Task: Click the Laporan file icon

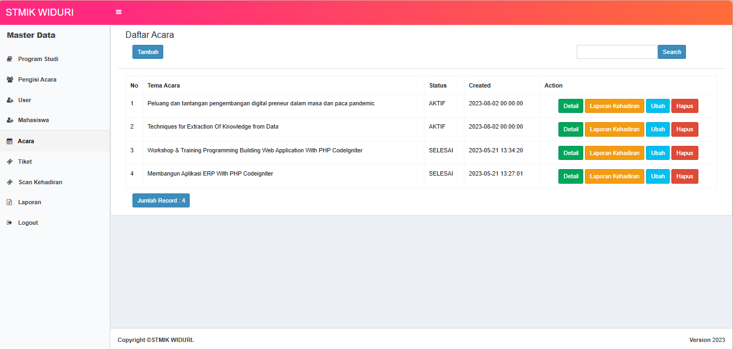Action: (9, 202)
